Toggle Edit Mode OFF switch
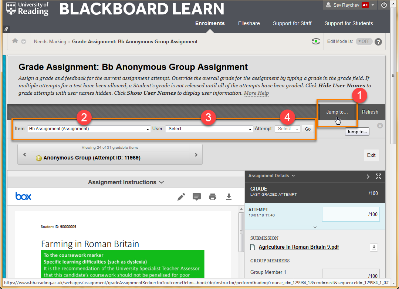 click(364, 41)
